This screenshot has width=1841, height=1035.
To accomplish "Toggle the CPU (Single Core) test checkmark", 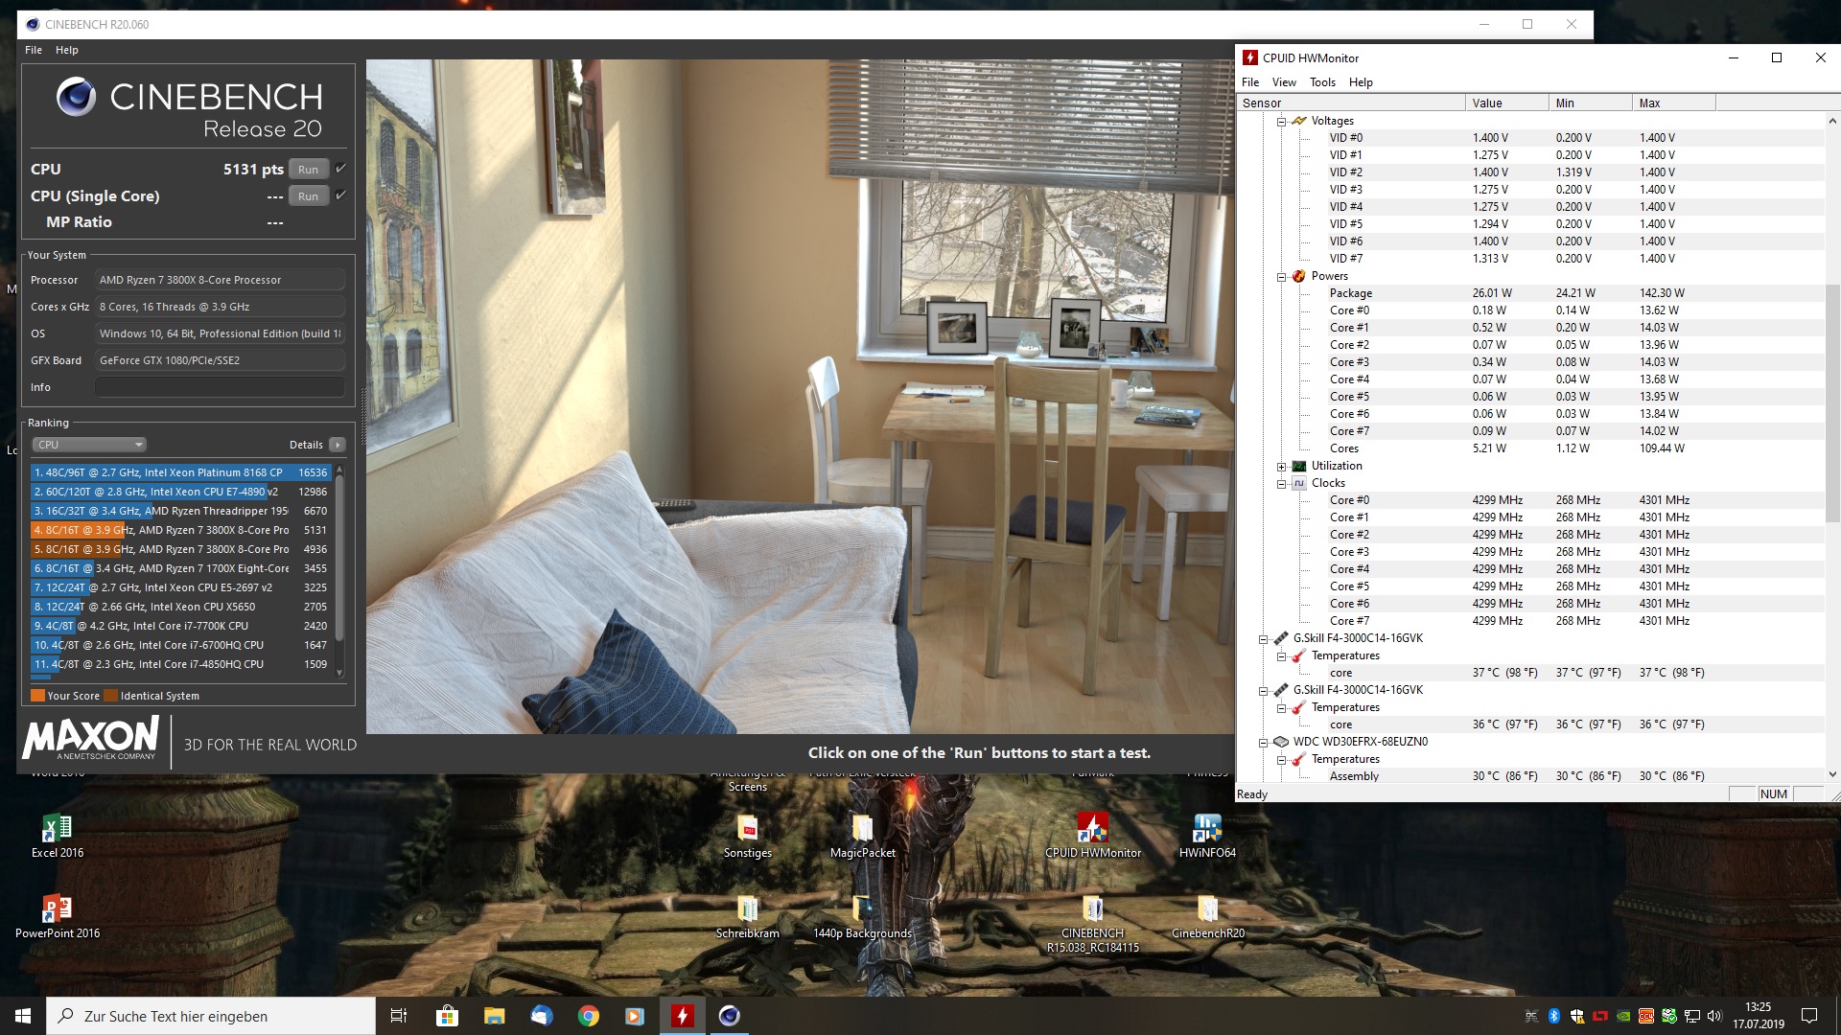I will pos(340,195).
